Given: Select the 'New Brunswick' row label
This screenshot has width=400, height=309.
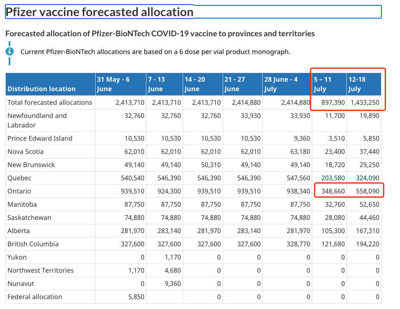Looking at the screenshot, I should tap(31, 165).
